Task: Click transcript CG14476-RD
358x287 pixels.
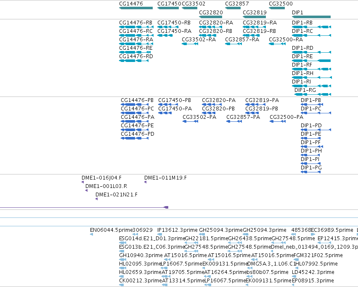Action: coord(134,61)
